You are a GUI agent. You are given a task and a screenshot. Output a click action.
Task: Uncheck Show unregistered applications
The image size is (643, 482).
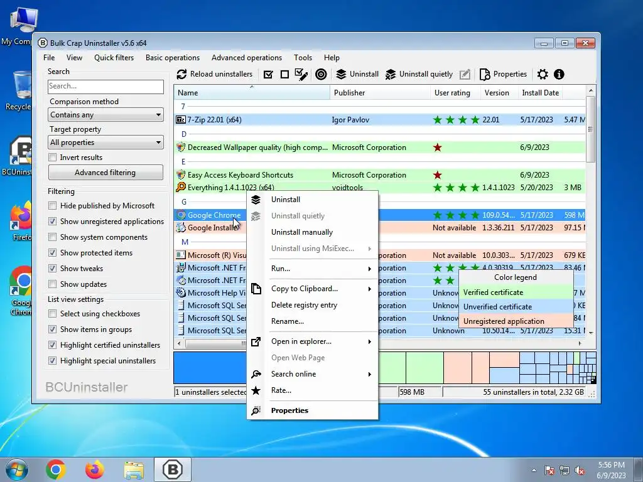[53, 222]
